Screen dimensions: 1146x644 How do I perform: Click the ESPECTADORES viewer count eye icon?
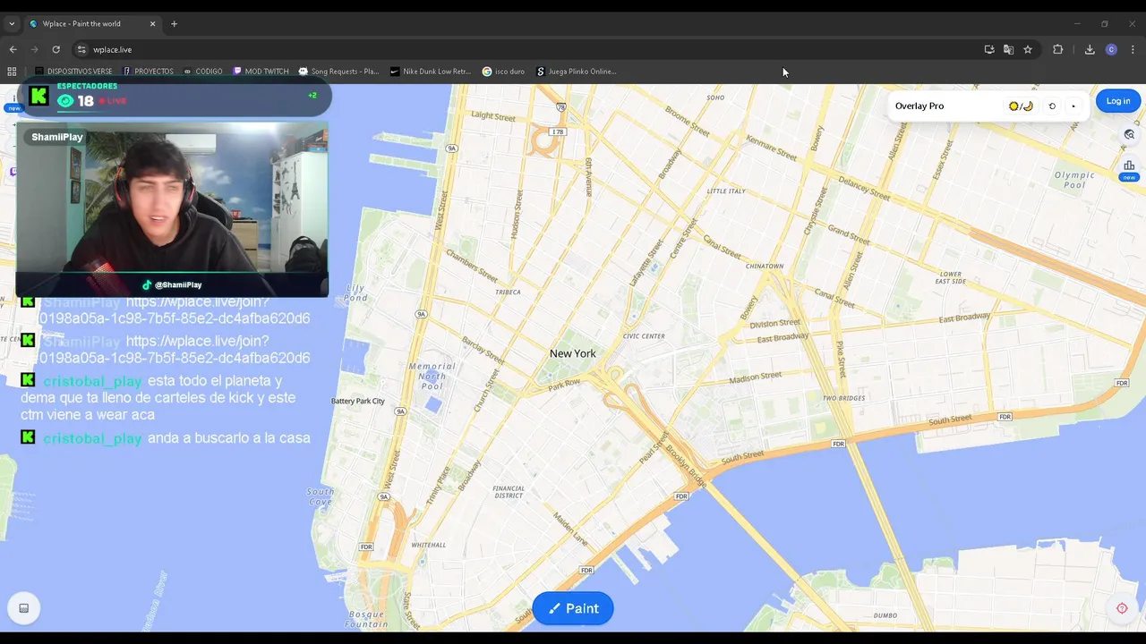[x=65, y=101]
